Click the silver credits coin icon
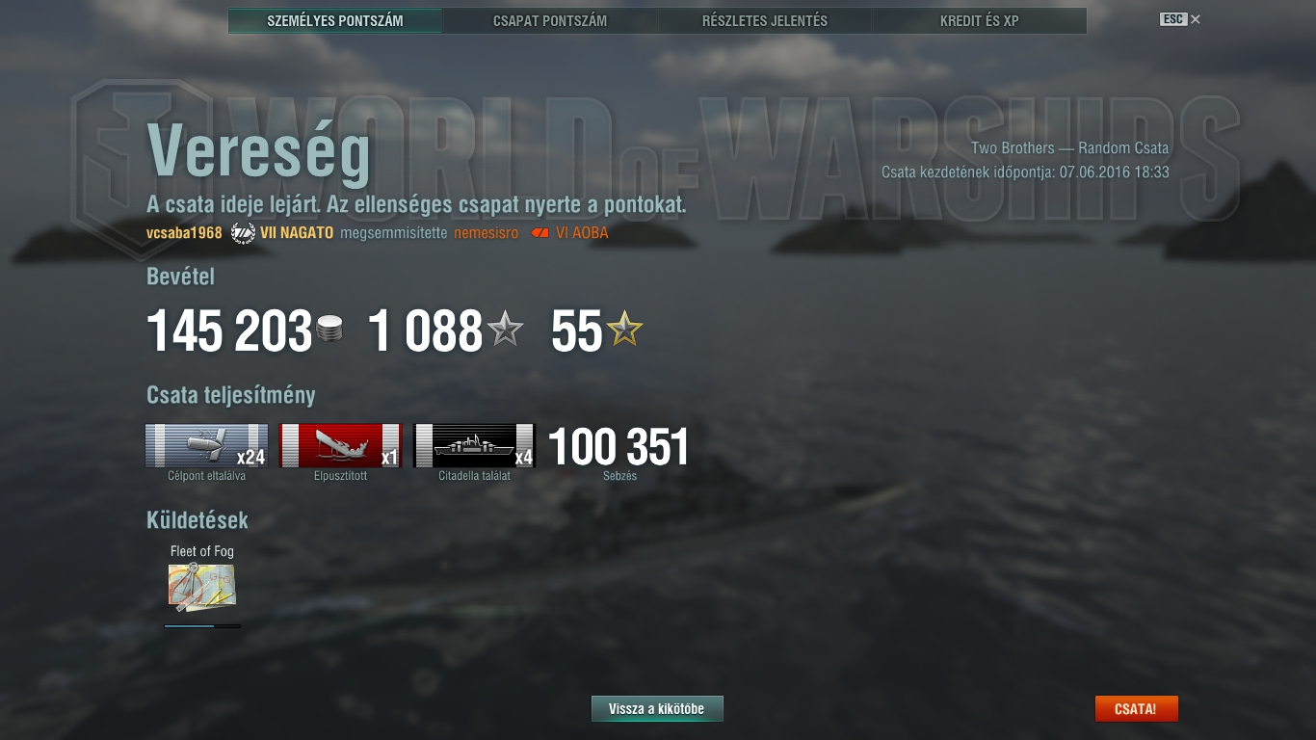 point(329,330)
